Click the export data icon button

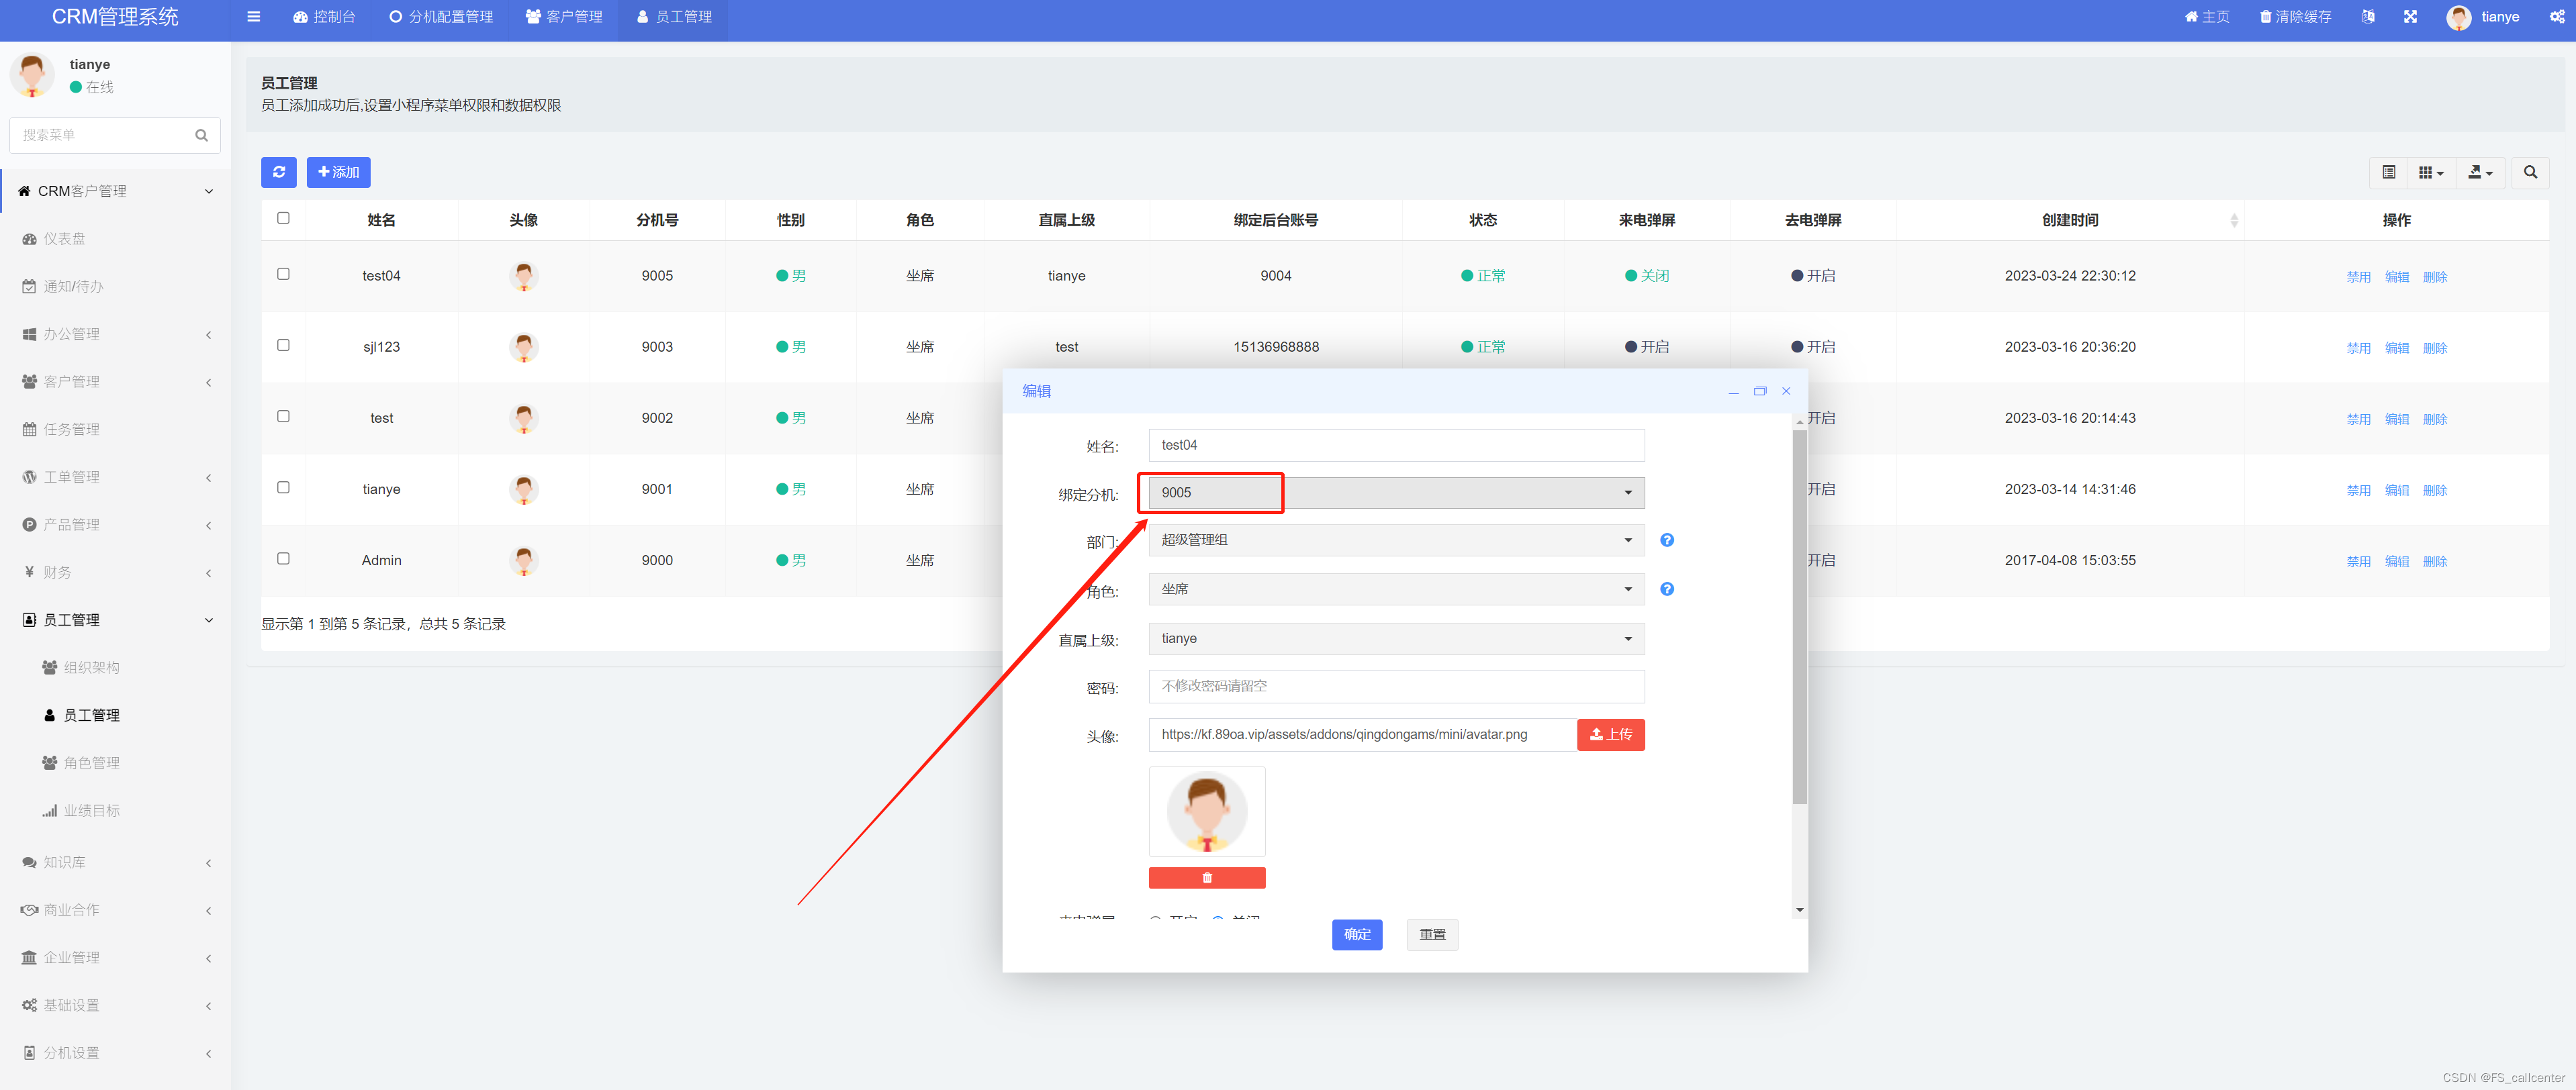[x=2480, y=172]
